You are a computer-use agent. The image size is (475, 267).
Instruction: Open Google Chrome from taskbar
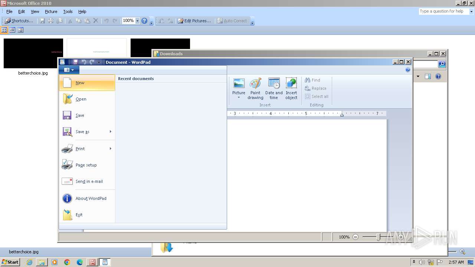[x=67, y=262]
